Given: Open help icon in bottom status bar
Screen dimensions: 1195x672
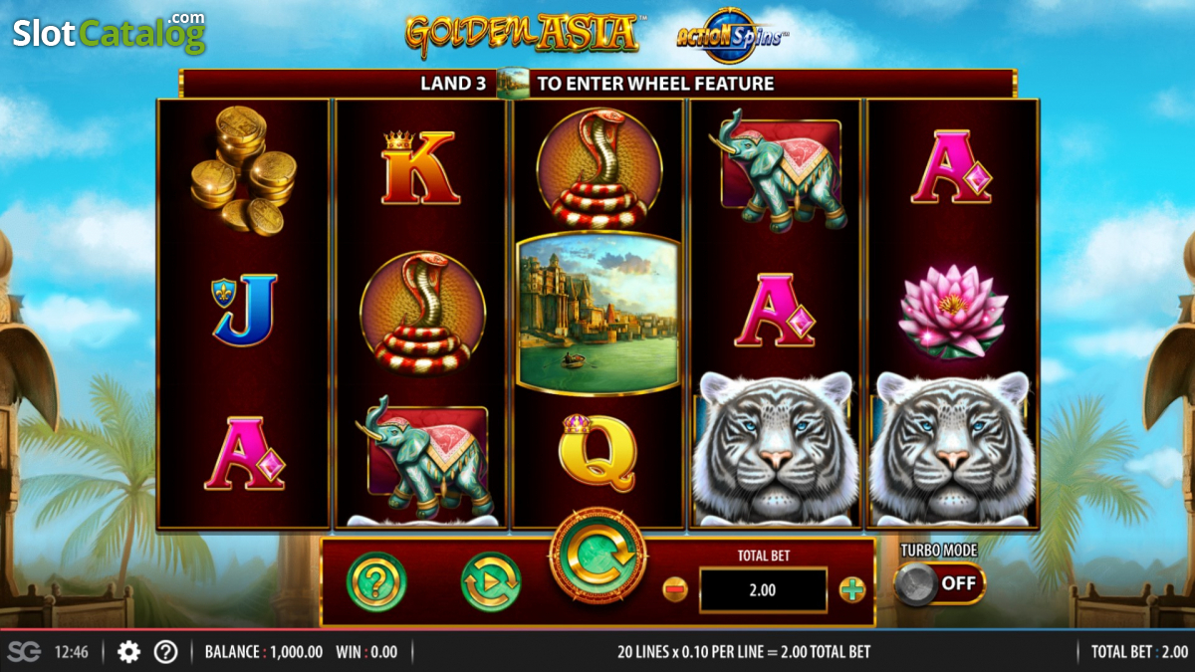Looking at the screenshot, I should (165, 652).
